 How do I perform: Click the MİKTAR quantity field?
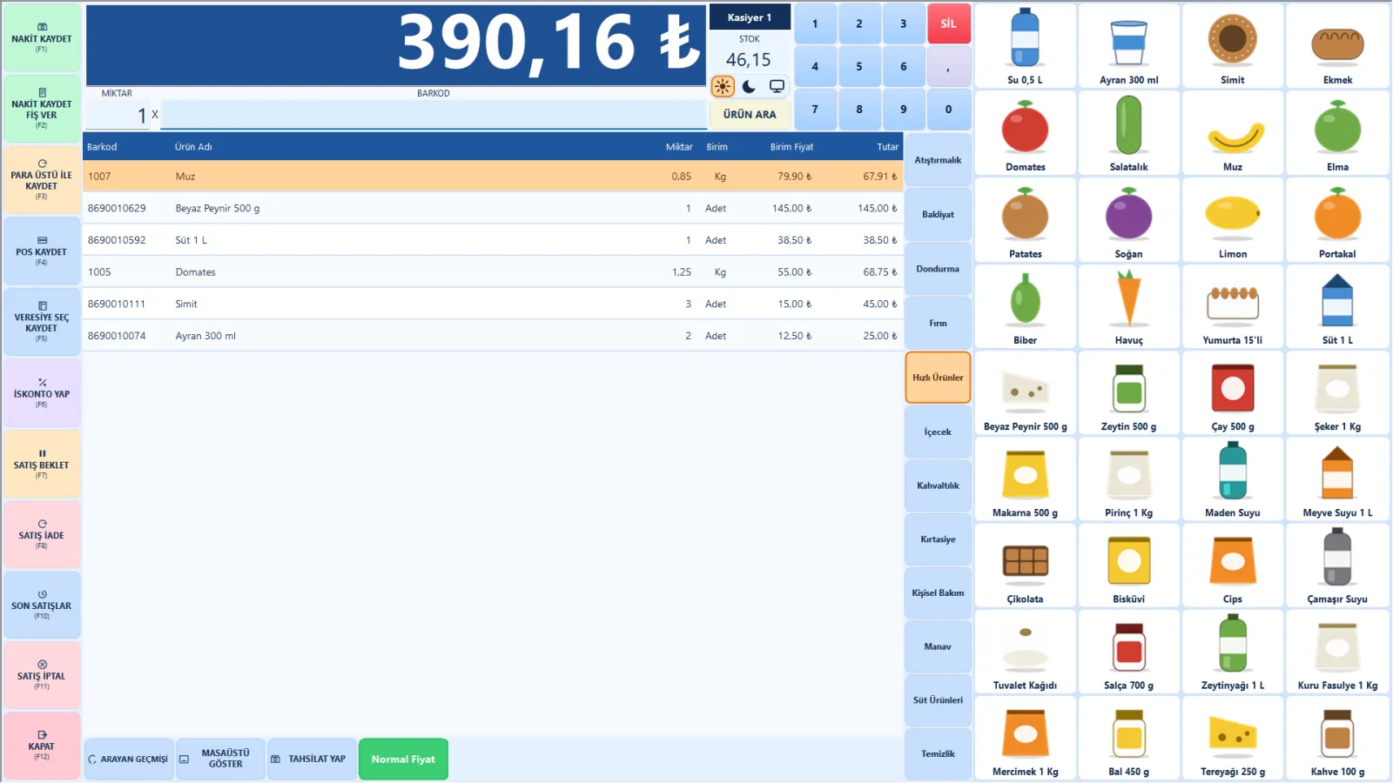(118, 114)
